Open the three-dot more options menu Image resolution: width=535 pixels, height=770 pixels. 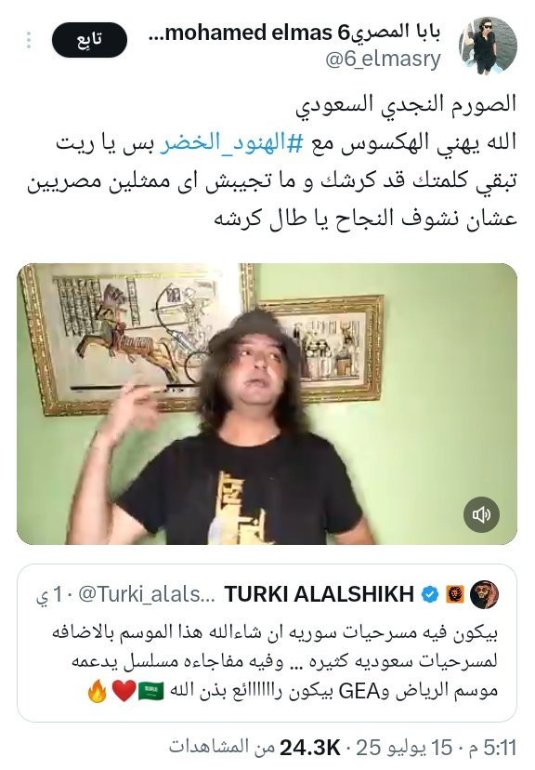point(29,40)
